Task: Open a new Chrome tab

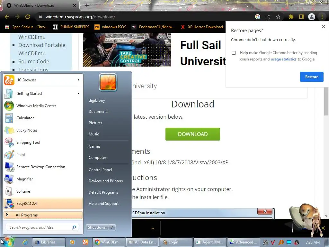Action: coord(87,5)
